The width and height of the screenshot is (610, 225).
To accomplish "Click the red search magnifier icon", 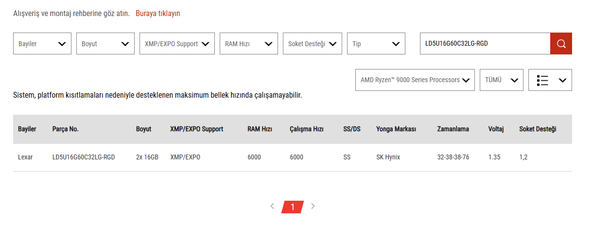I will tap(561, 44).
